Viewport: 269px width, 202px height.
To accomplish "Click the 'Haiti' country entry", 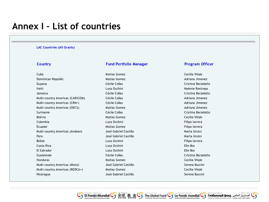I will click(40, 89).
